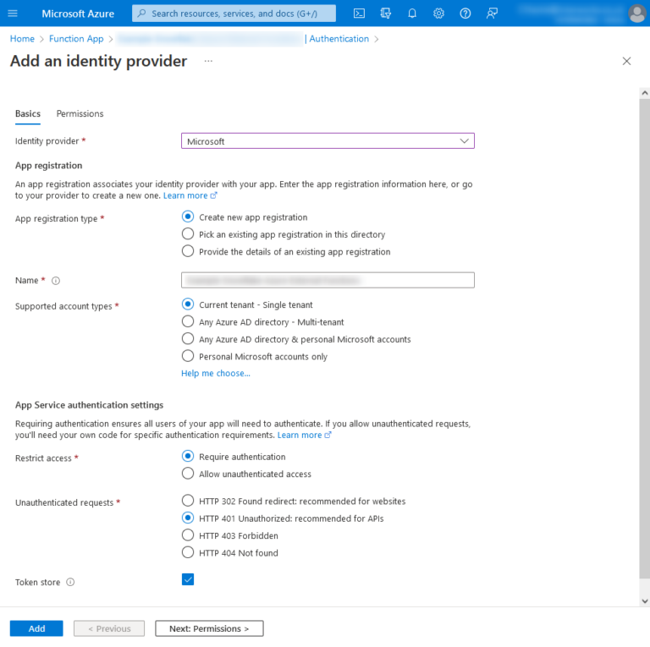Go to the Authentication breadcrumb
Viewport: 650px width, 647px height.
(x=339, y=39)
